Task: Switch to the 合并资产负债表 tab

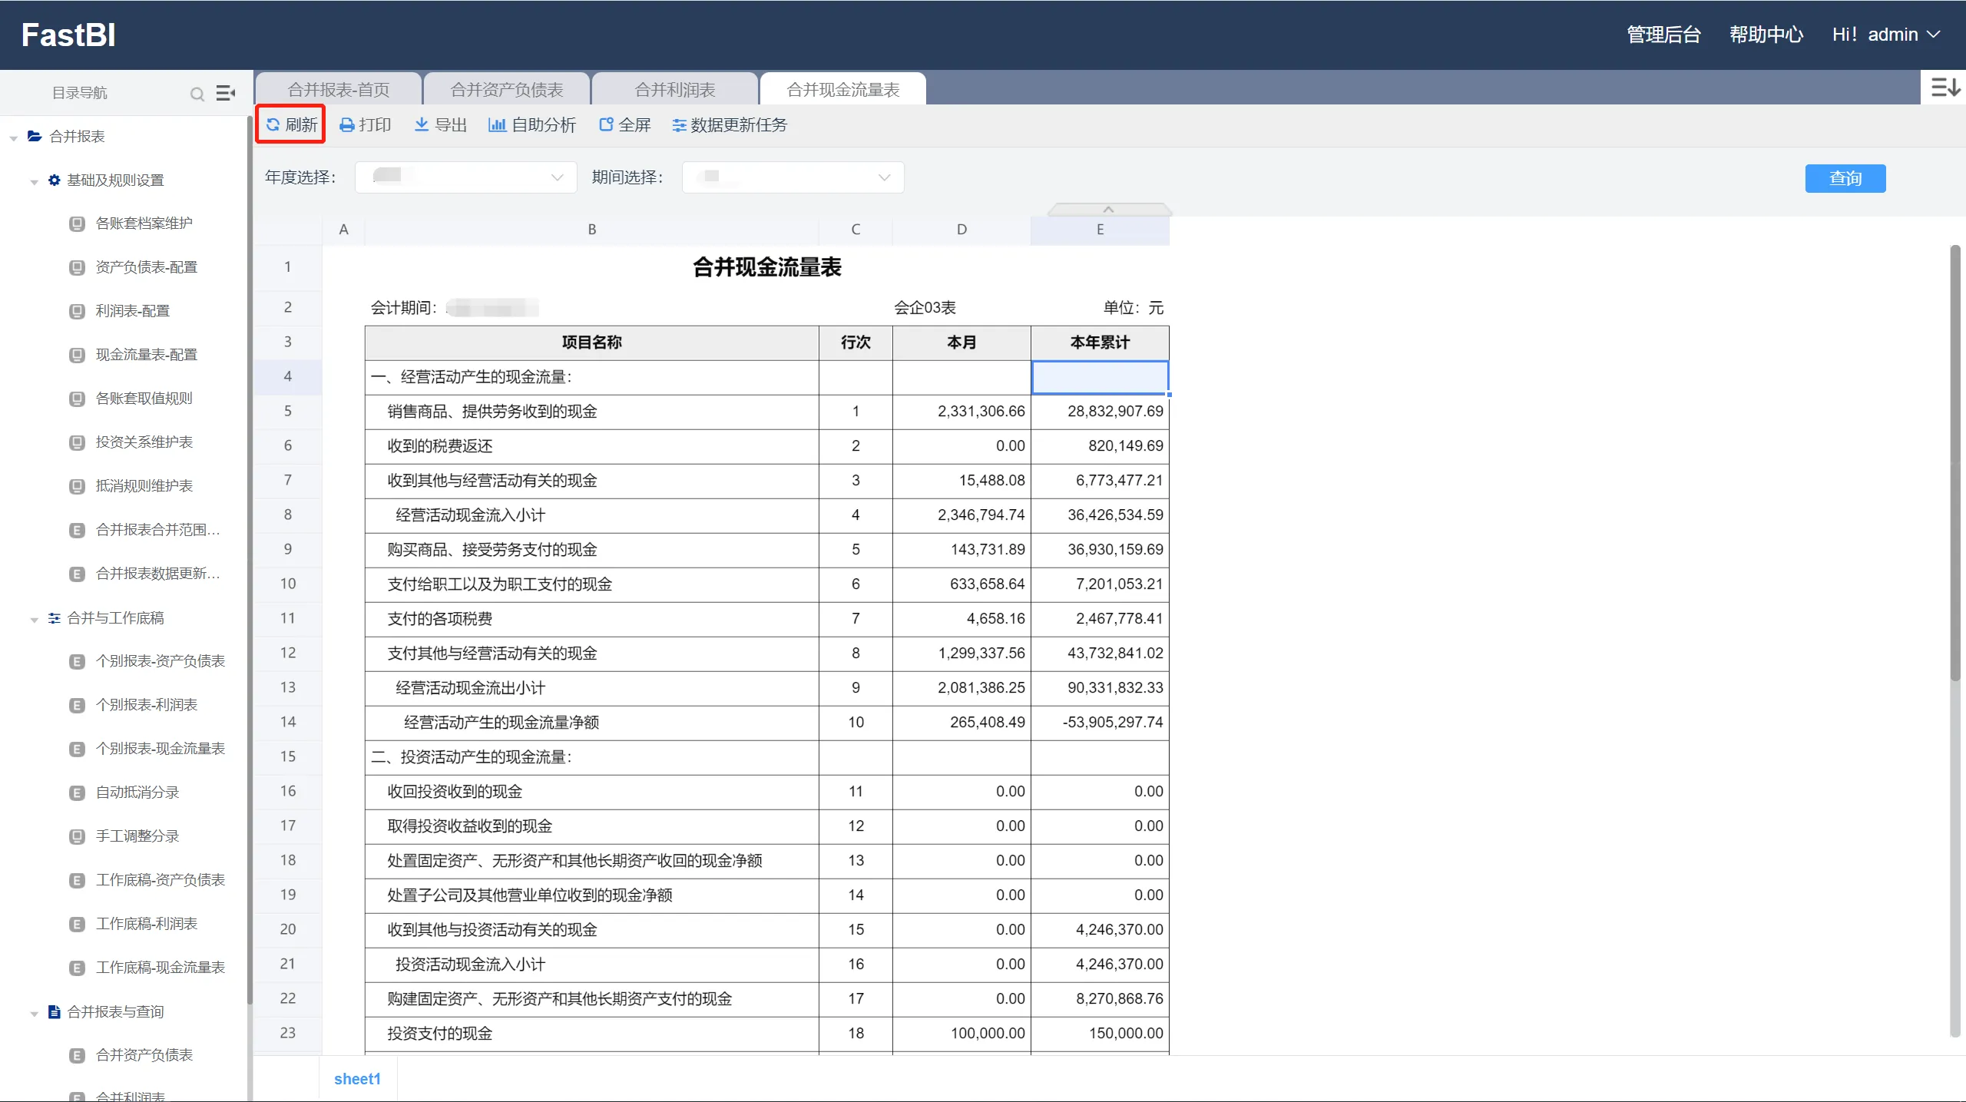Action: (507, 90)
